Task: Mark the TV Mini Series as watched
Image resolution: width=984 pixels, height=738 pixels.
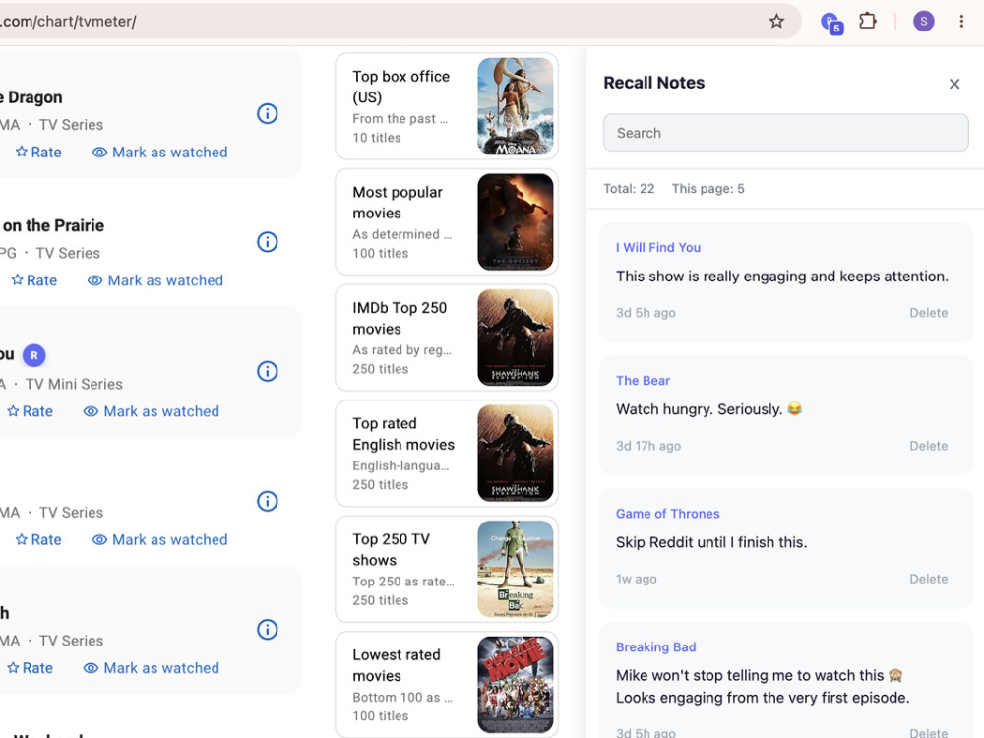Action: tap(152, 411)
